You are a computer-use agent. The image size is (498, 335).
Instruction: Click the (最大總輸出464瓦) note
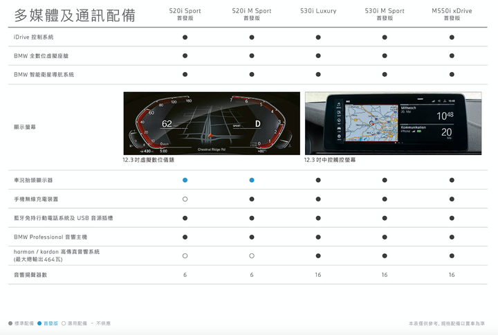(x=38, y=260)
